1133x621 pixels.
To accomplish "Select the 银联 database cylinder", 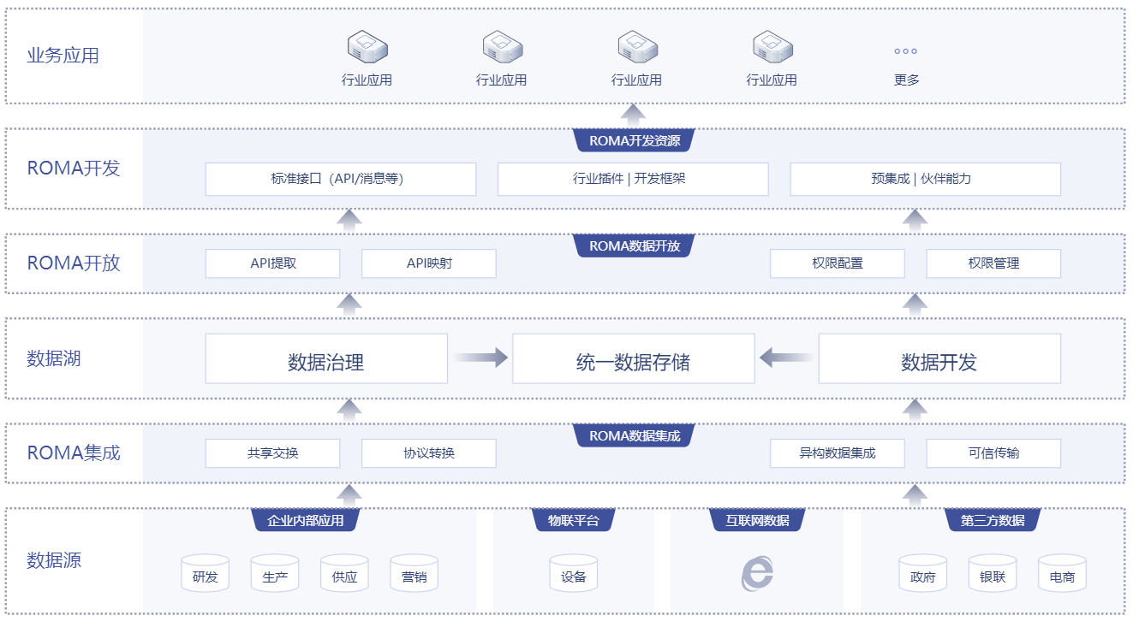I will pos(993,572).
